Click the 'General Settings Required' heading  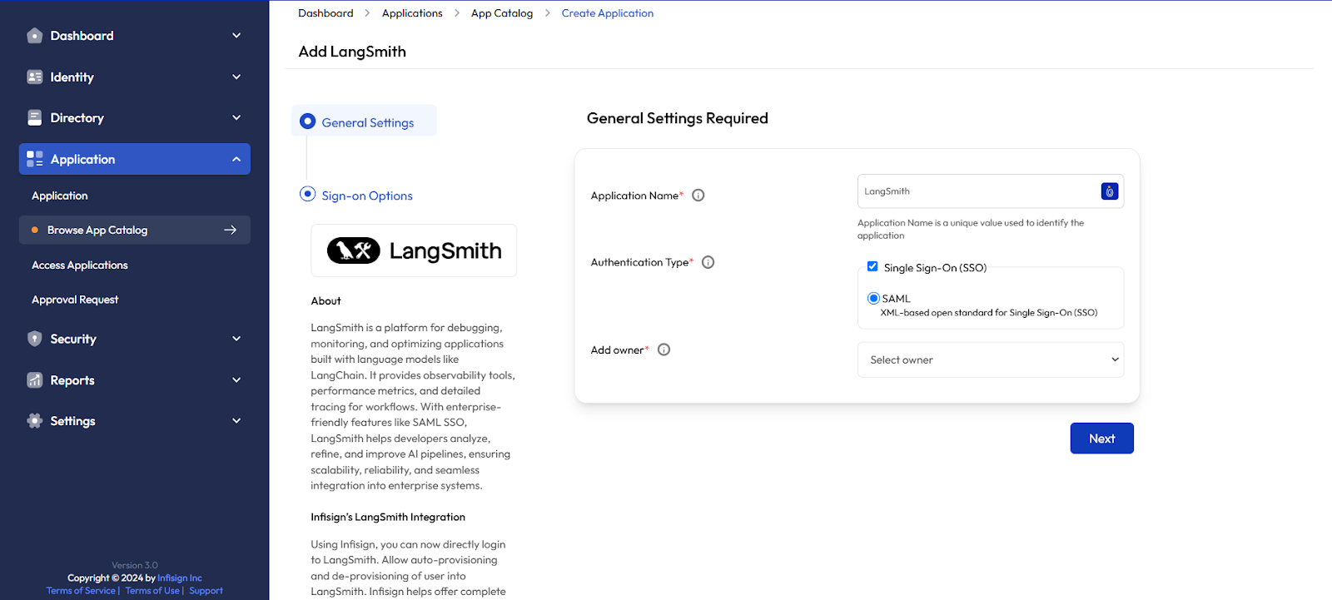coord(678,118)
